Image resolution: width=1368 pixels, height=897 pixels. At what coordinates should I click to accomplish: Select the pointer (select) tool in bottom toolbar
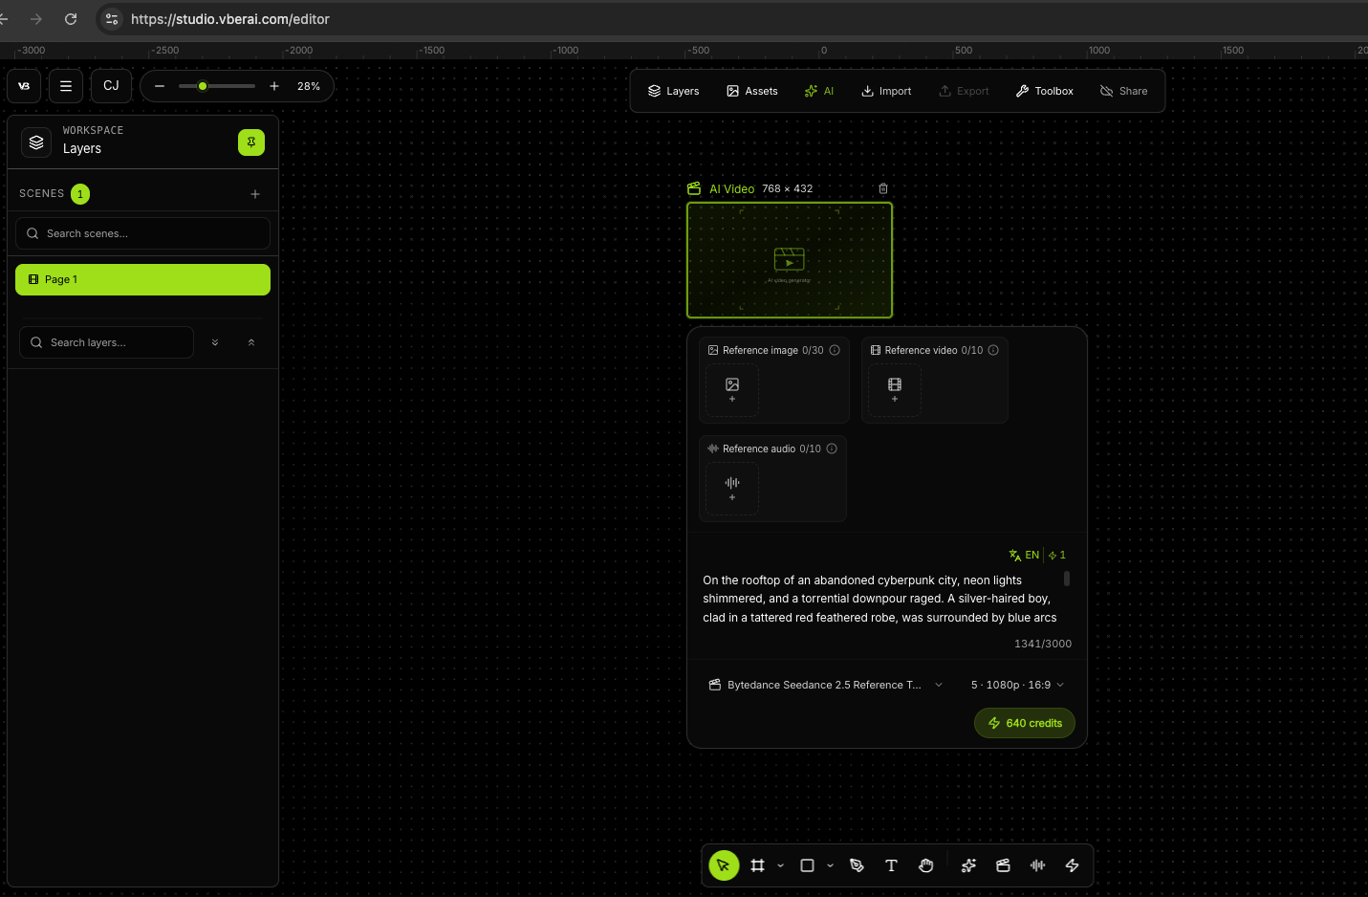pos(724,865)
